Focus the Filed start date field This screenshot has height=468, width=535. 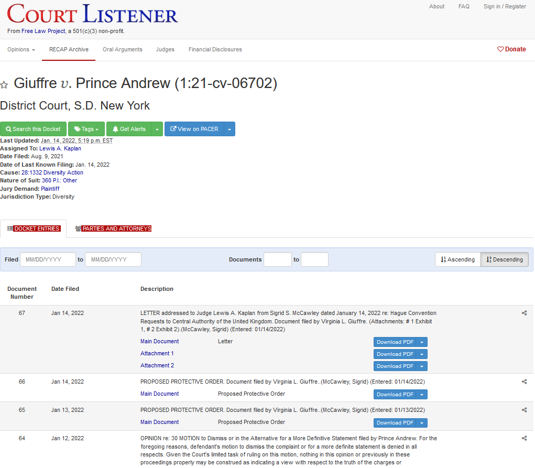(x=48, y=259)
